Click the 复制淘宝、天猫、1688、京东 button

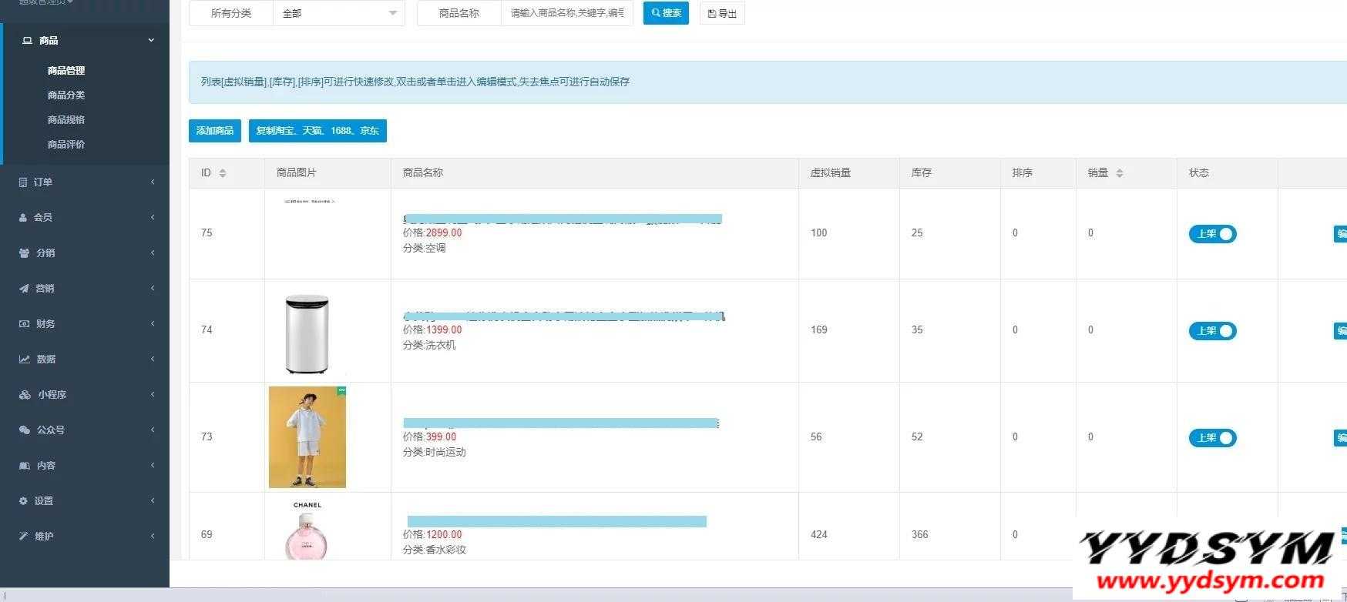click(x=317, y=131)
